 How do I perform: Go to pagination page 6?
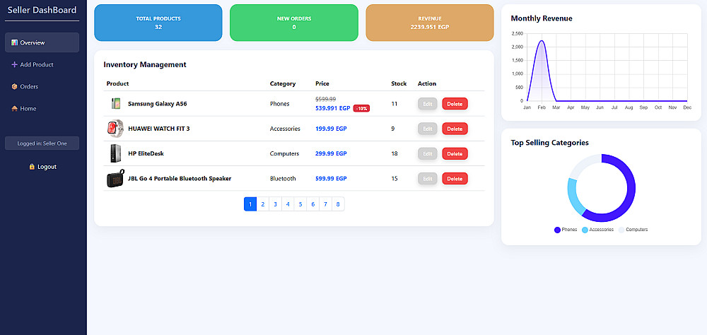[313, 204]
